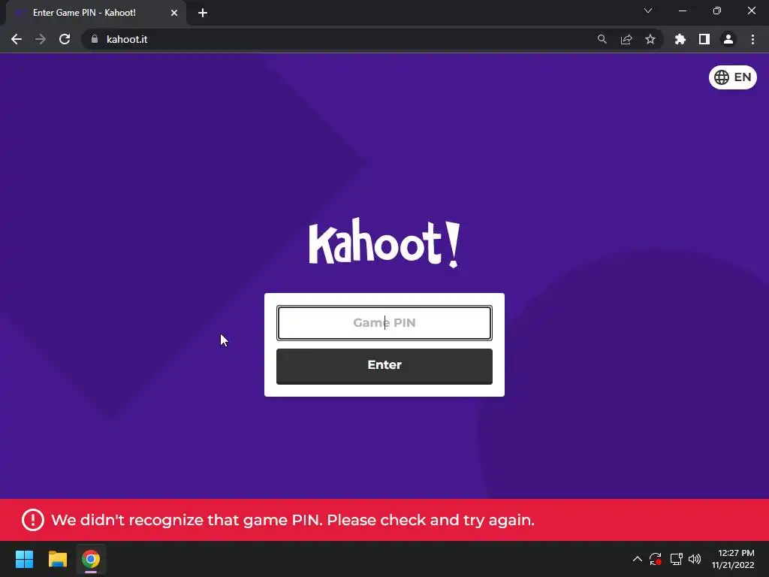Open the Extensions puzzle icon
Screen dimensions: 769x577
[x=680, y=39]
